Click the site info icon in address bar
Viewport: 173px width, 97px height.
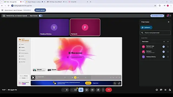coord(12,6)
